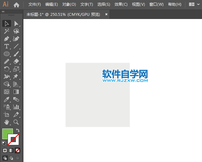The height and width of the screenshot is (162, 202).
Task: Select the Shaper pencil tool
Action: pyautogui.click(x=7, y=61)
